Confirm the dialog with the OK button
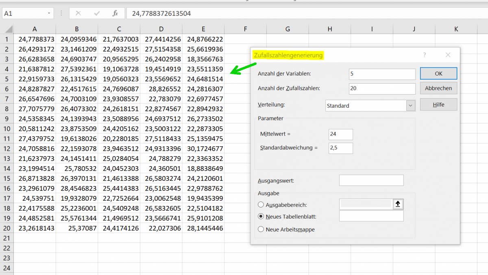This screenshot has height=275, width=488. [438, 74]
